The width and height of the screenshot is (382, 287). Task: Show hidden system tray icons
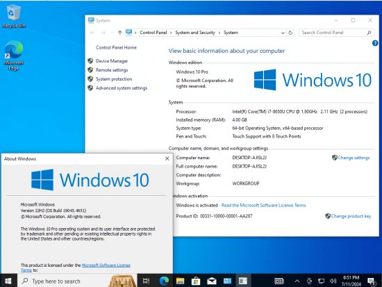297,281
